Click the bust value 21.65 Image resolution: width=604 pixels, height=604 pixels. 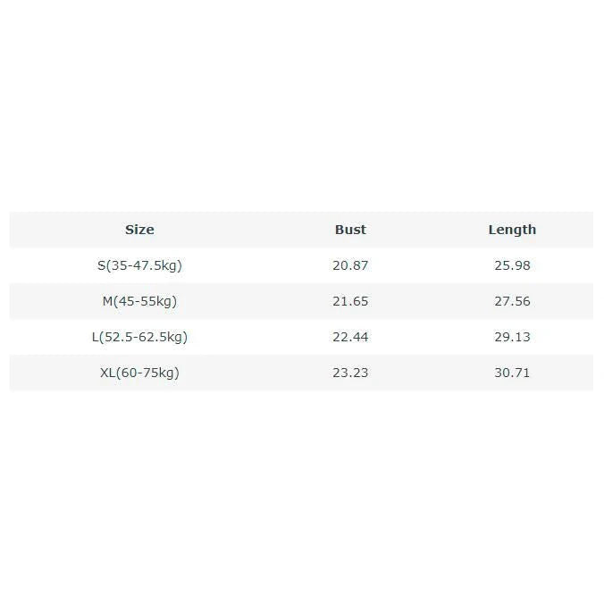[350, 301]
